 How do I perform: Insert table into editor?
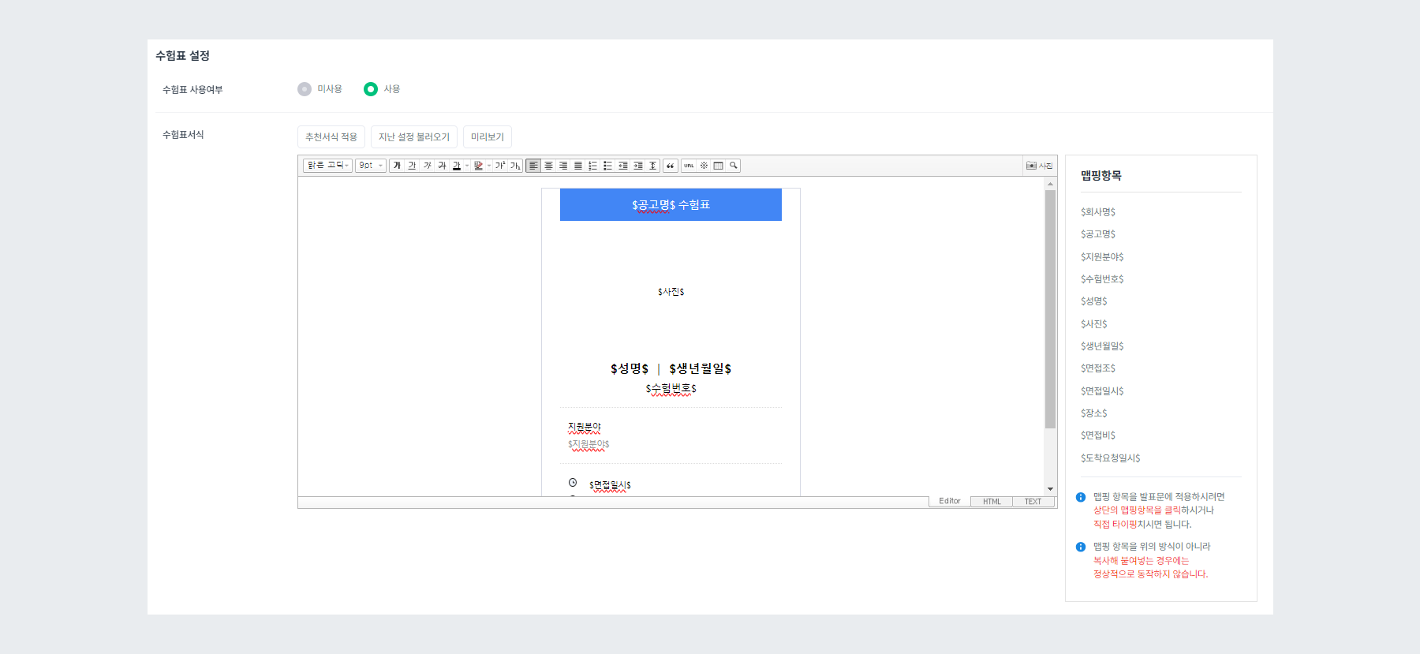tap(719, 166)
